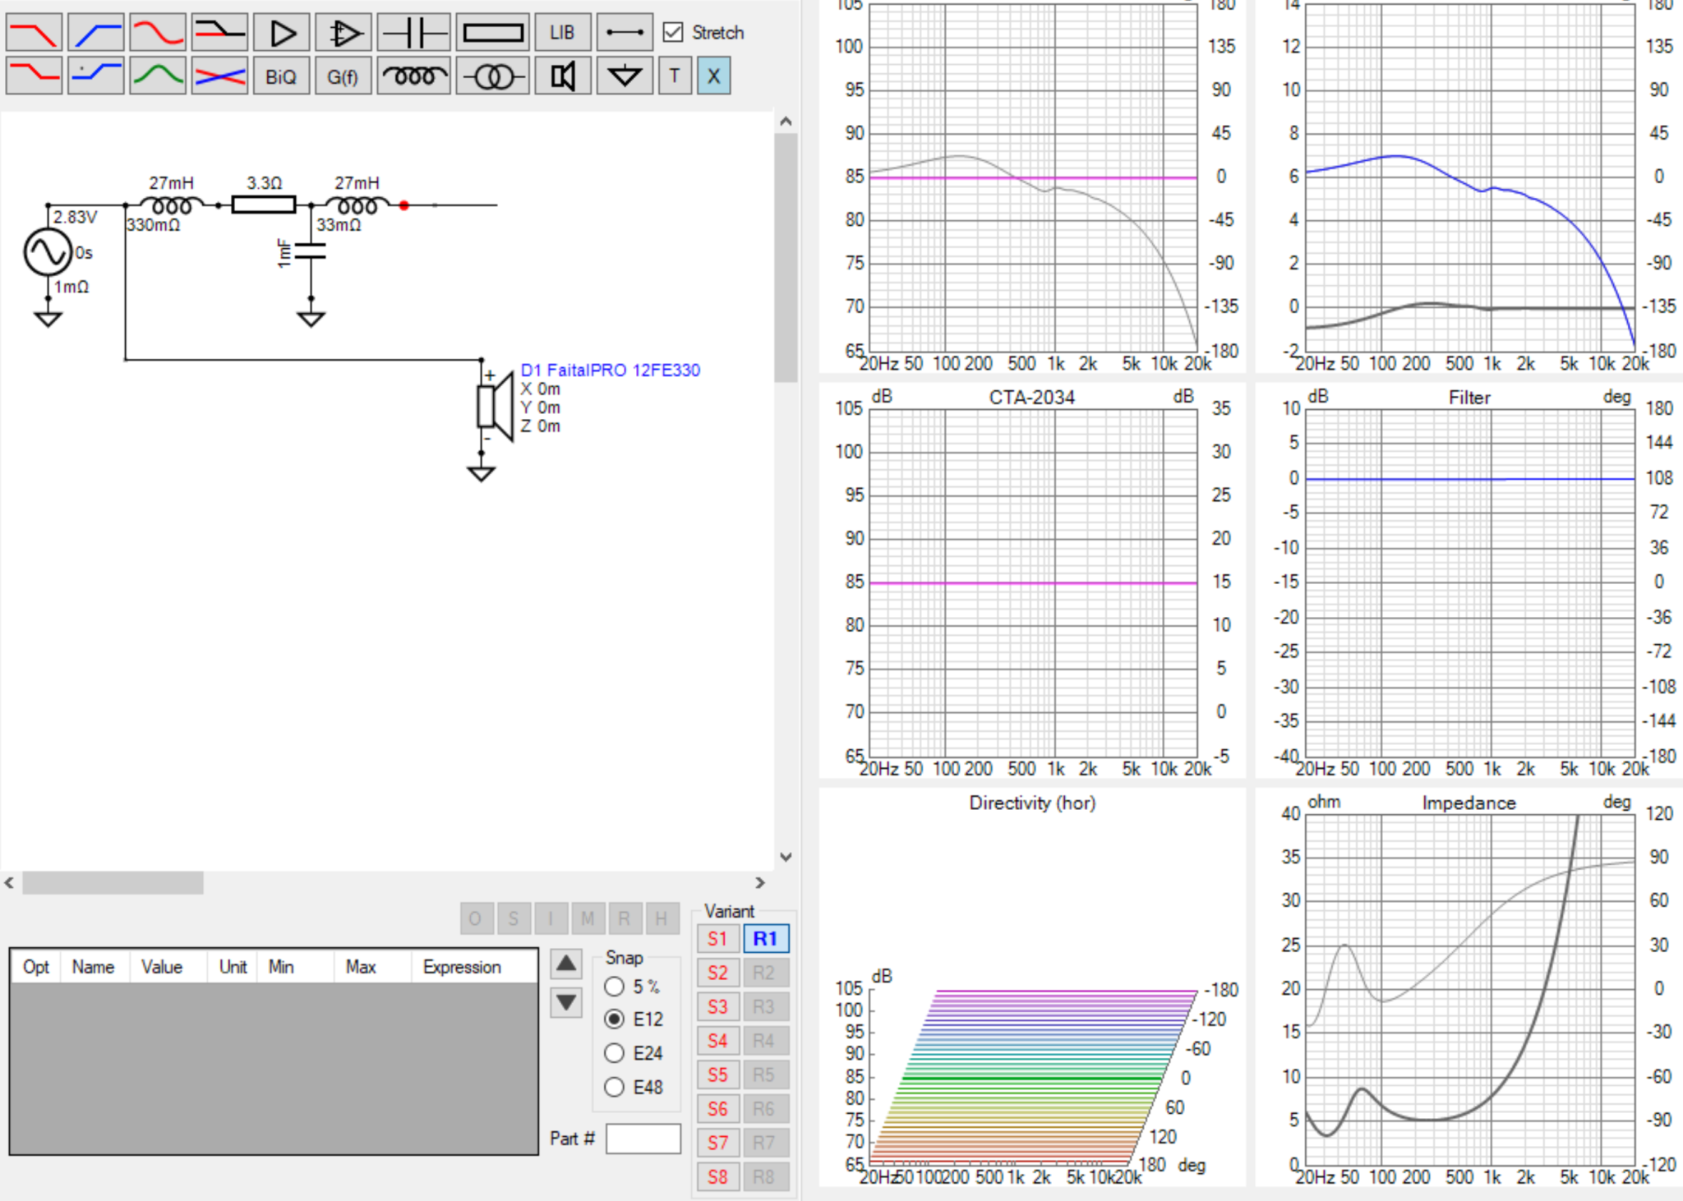
Task: Select the black-red attenuator step block
Action: [219, 33]
